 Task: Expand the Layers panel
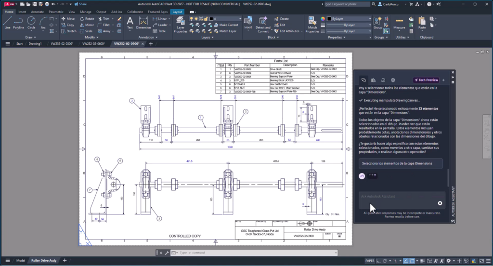coord(207,37)
